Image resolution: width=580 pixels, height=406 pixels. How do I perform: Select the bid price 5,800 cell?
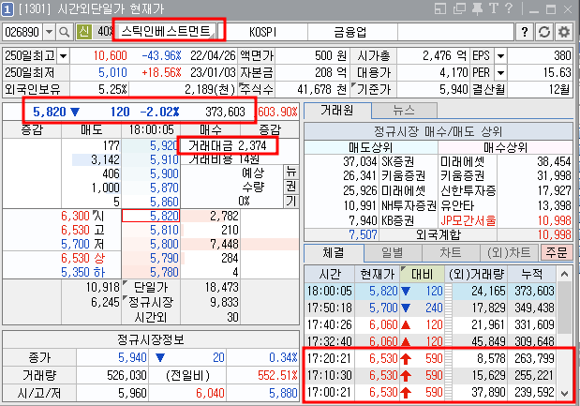[151, 245]
